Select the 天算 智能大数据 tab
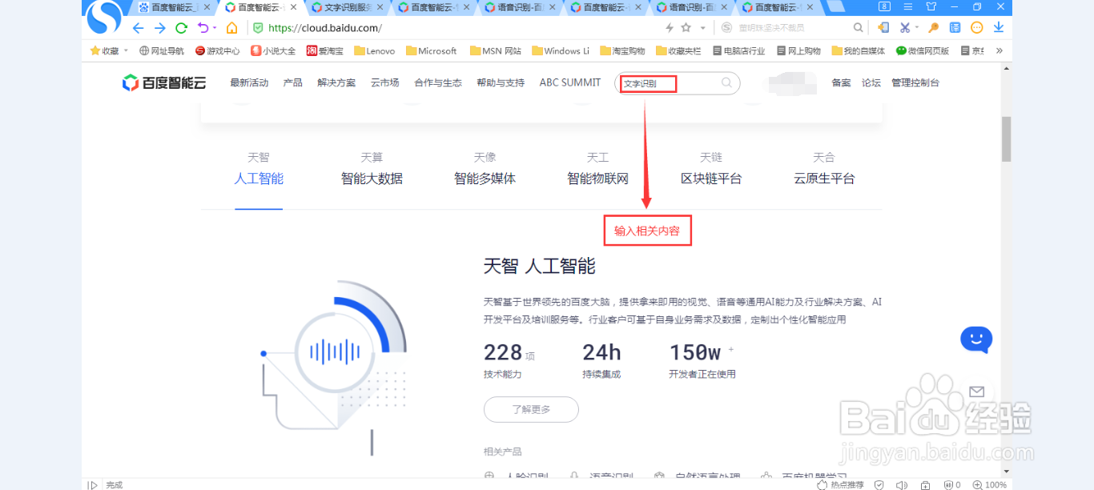Screen dimensions: 1094x490 372,169
